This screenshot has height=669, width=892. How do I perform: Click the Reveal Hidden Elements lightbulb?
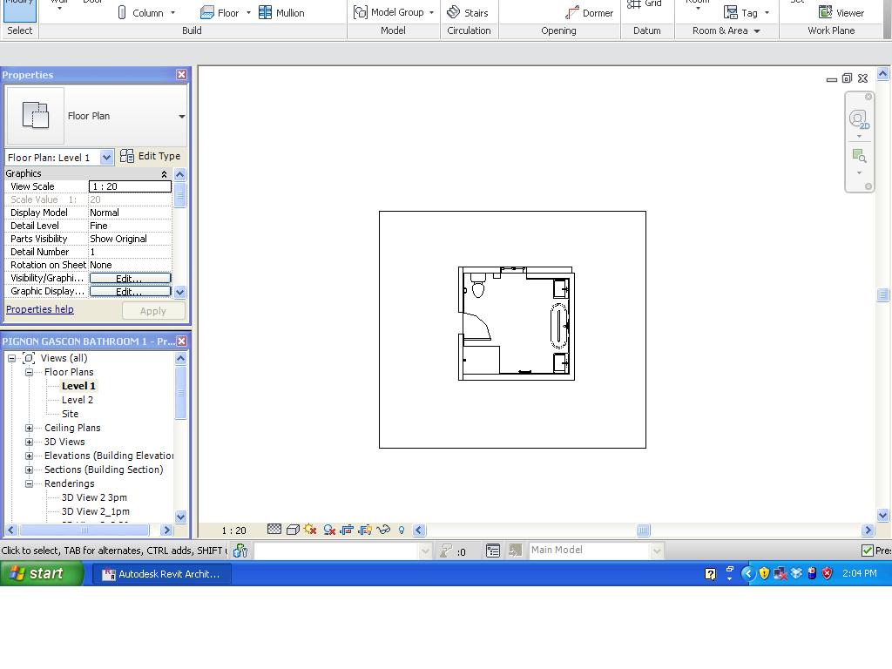pyautogui.click(x=402, y=530)
